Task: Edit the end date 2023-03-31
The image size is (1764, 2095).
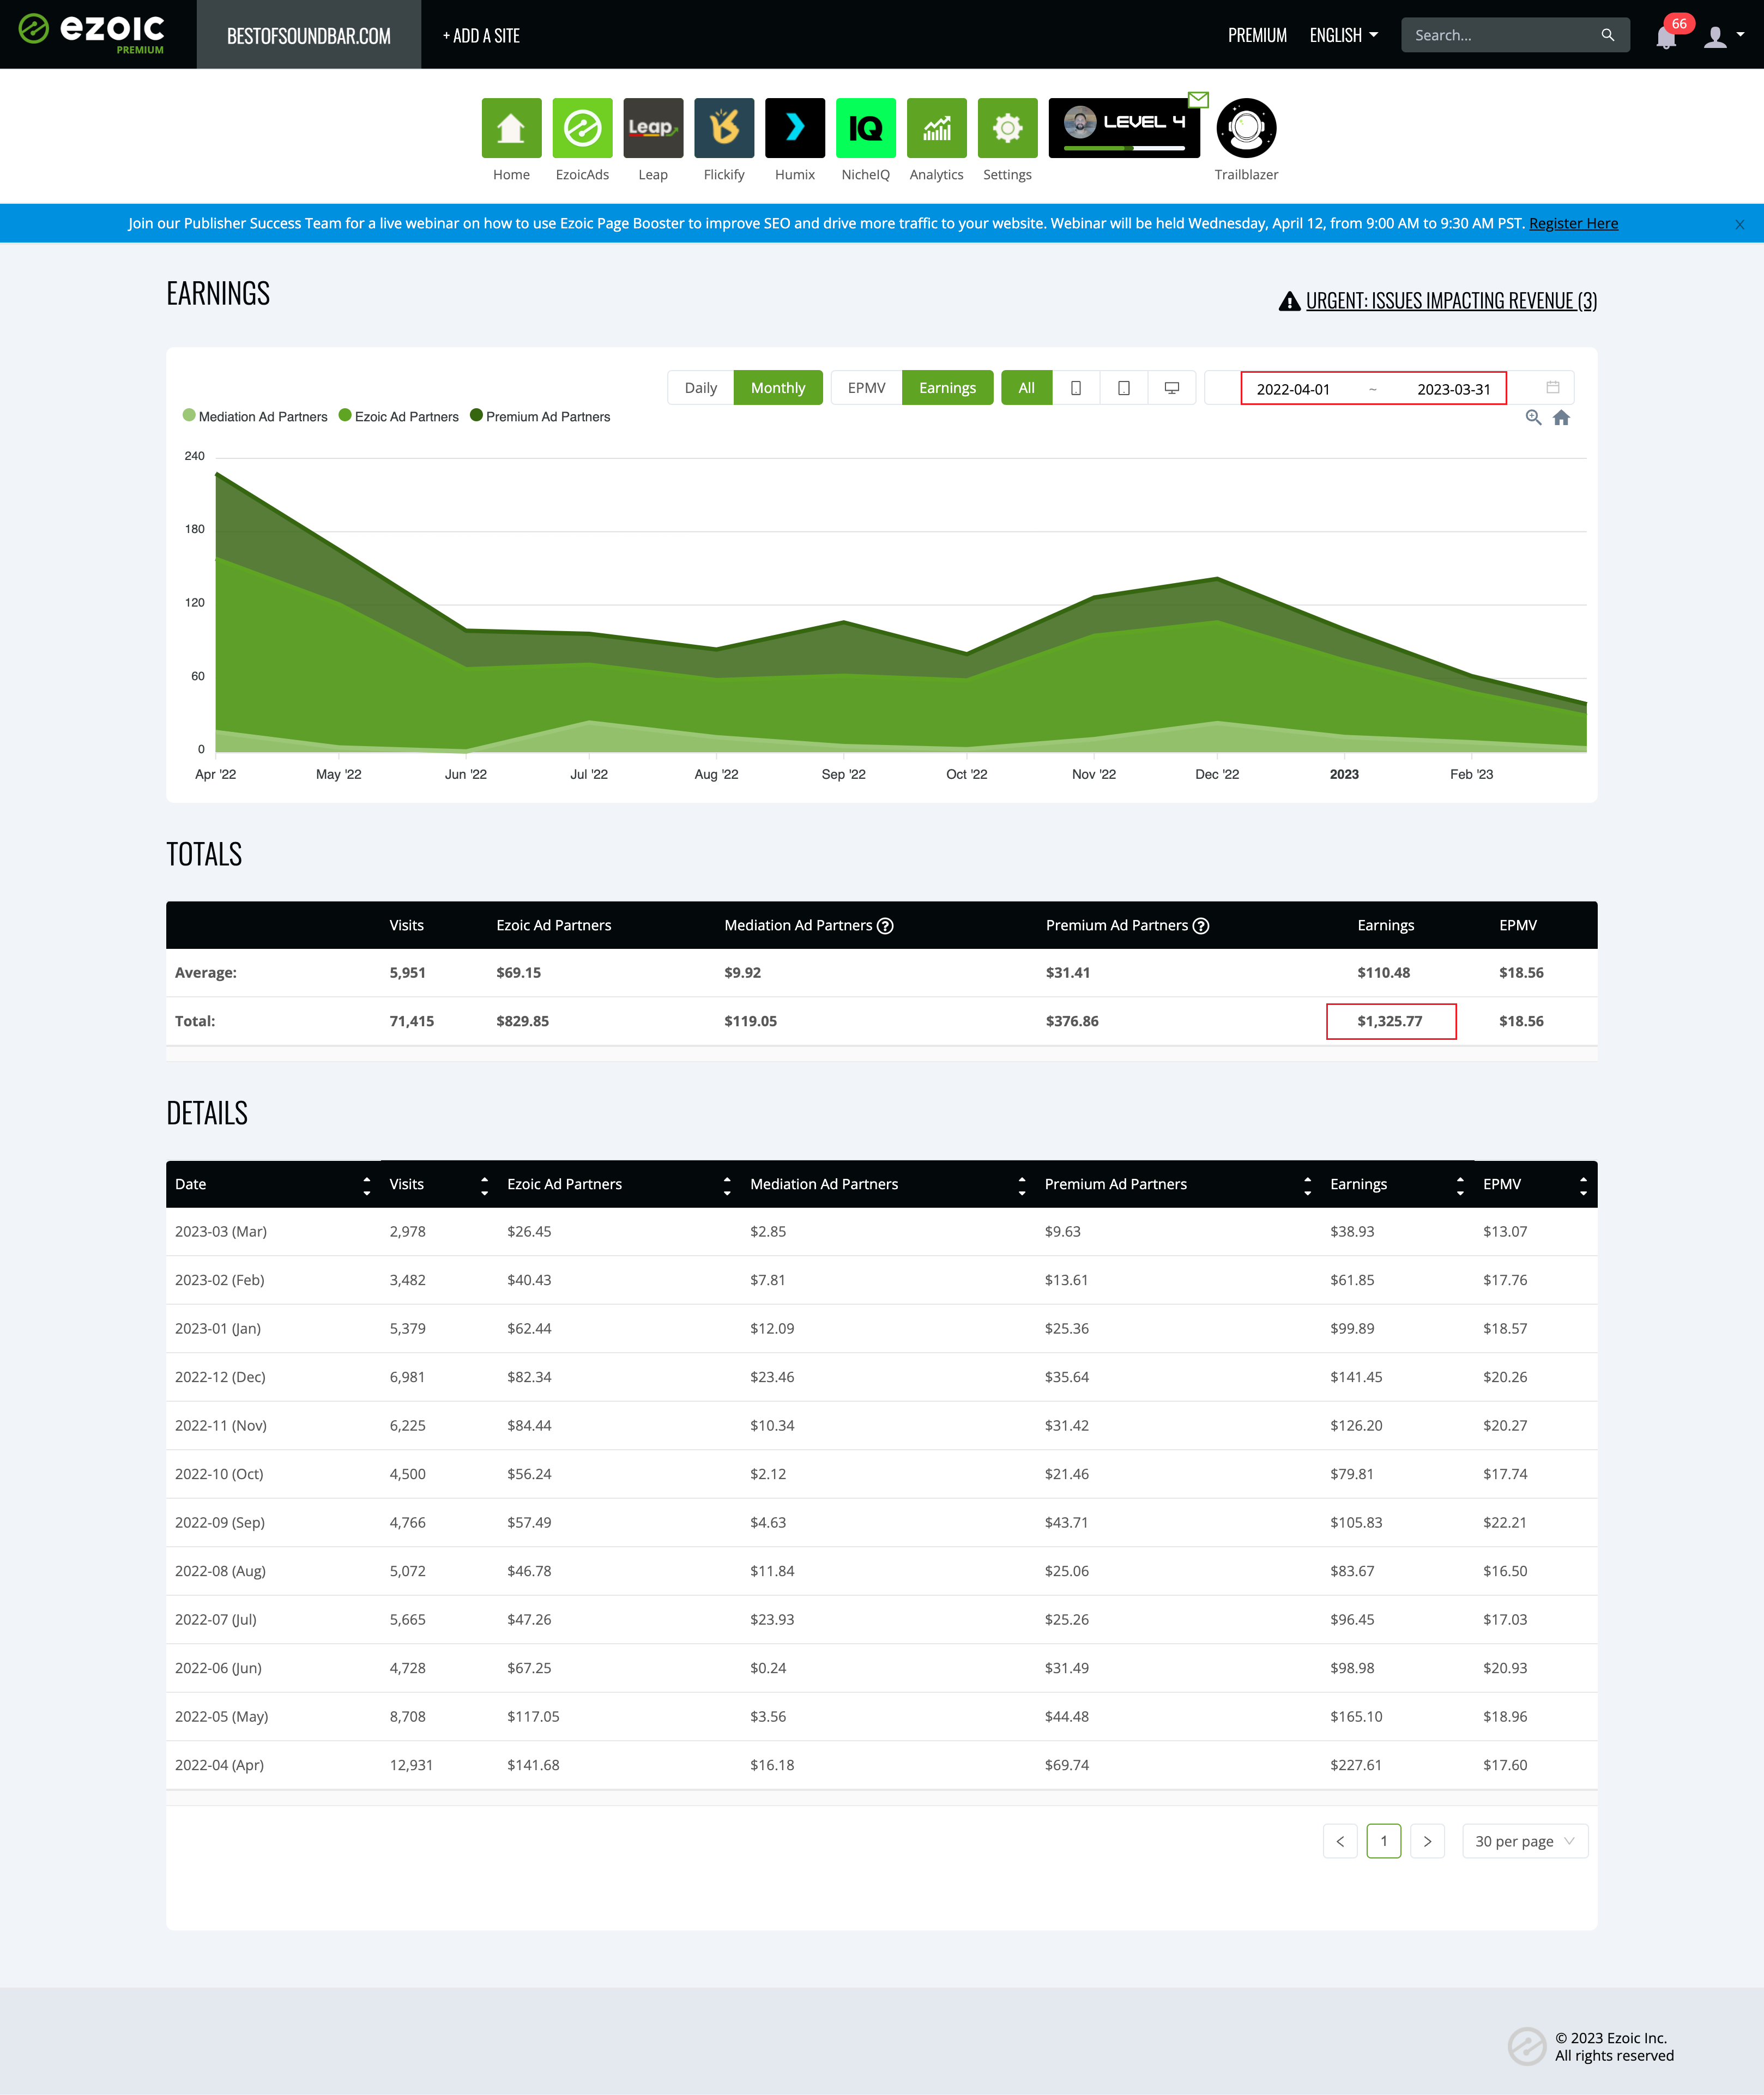Action: [x=1453, y=389]
